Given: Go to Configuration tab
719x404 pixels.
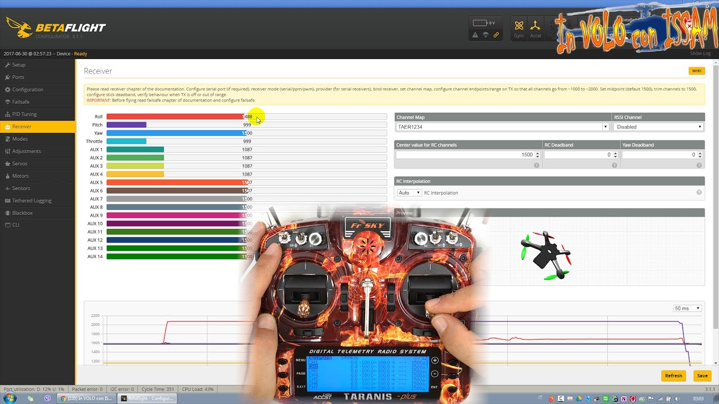Looking at the screenshot, I should tap(37, 89).
